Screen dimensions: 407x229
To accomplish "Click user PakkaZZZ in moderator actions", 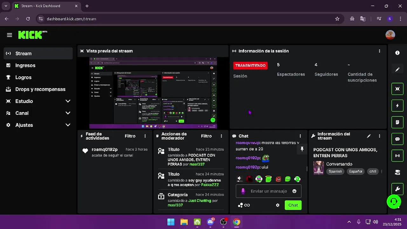I will [x=210, y=185].
